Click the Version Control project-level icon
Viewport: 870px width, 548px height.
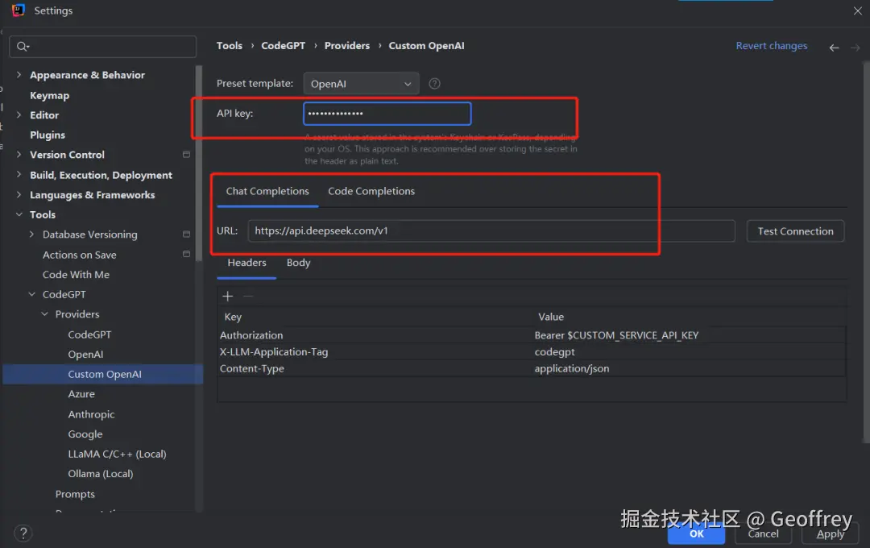[x=186, y=155]
